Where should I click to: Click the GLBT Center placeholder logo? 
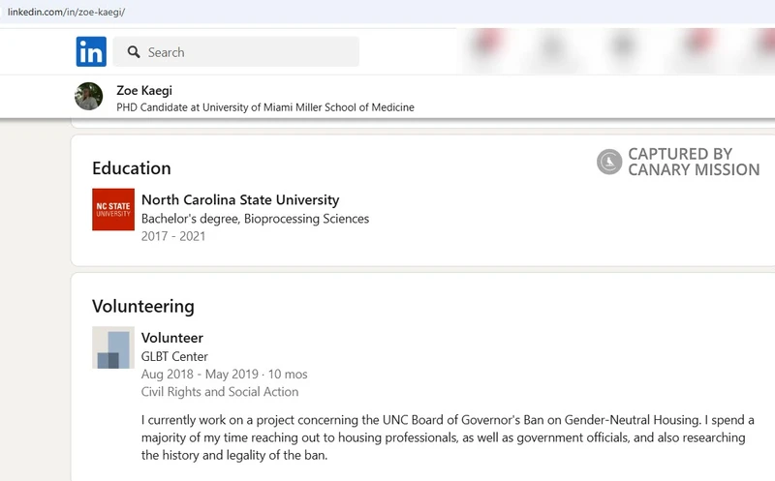pyautogui.click(x=113, y=347)
